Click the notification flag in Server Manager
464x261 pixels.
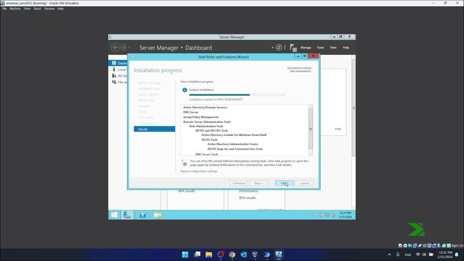pos(293,47)
